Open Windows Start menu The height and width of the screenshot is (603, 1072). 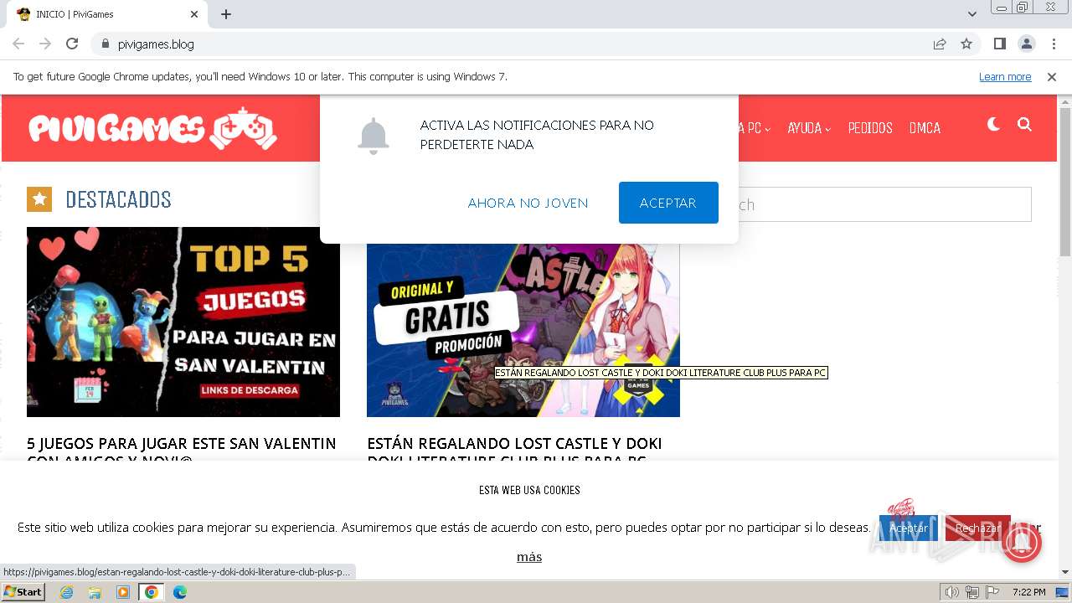pyautogui.click(x=23, y=592)
